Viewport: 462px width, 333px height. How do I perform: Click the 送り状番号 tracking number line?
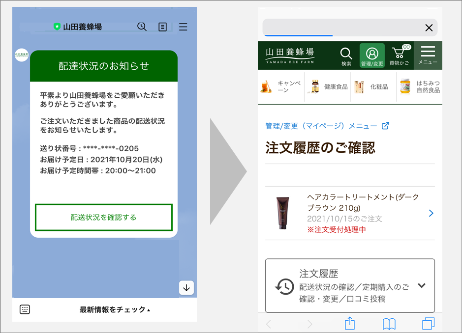[89, 148]
